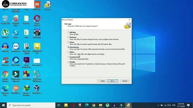Open Filmora from the taskbar
Screen dimensions: 193x108
click(121, 105)
